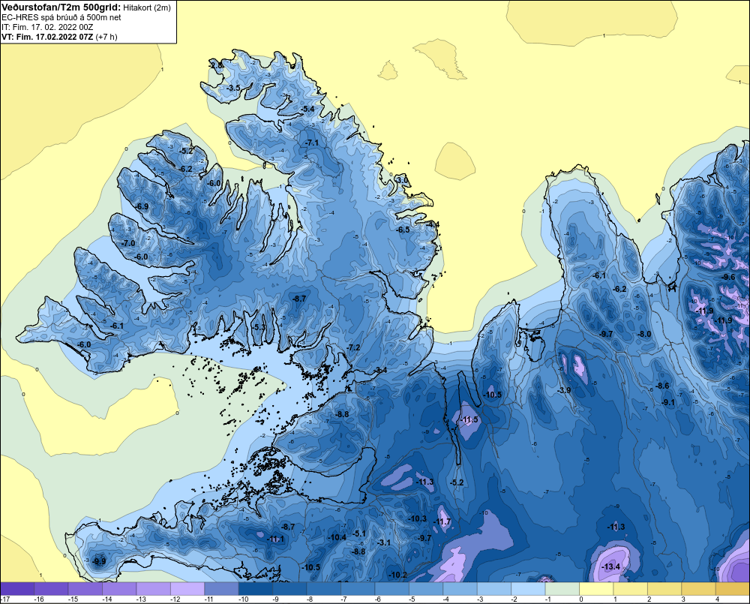Click the 'VT: Fim. 17.02.2022 07Z' valid time
Image resolution: width=750 pixels, height=604 pixels.
pos(47,37)
